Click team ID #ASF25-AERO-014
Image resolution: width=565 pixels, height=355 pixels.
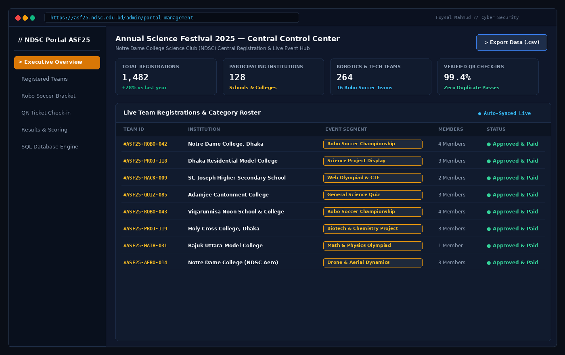tap(145, 263)
